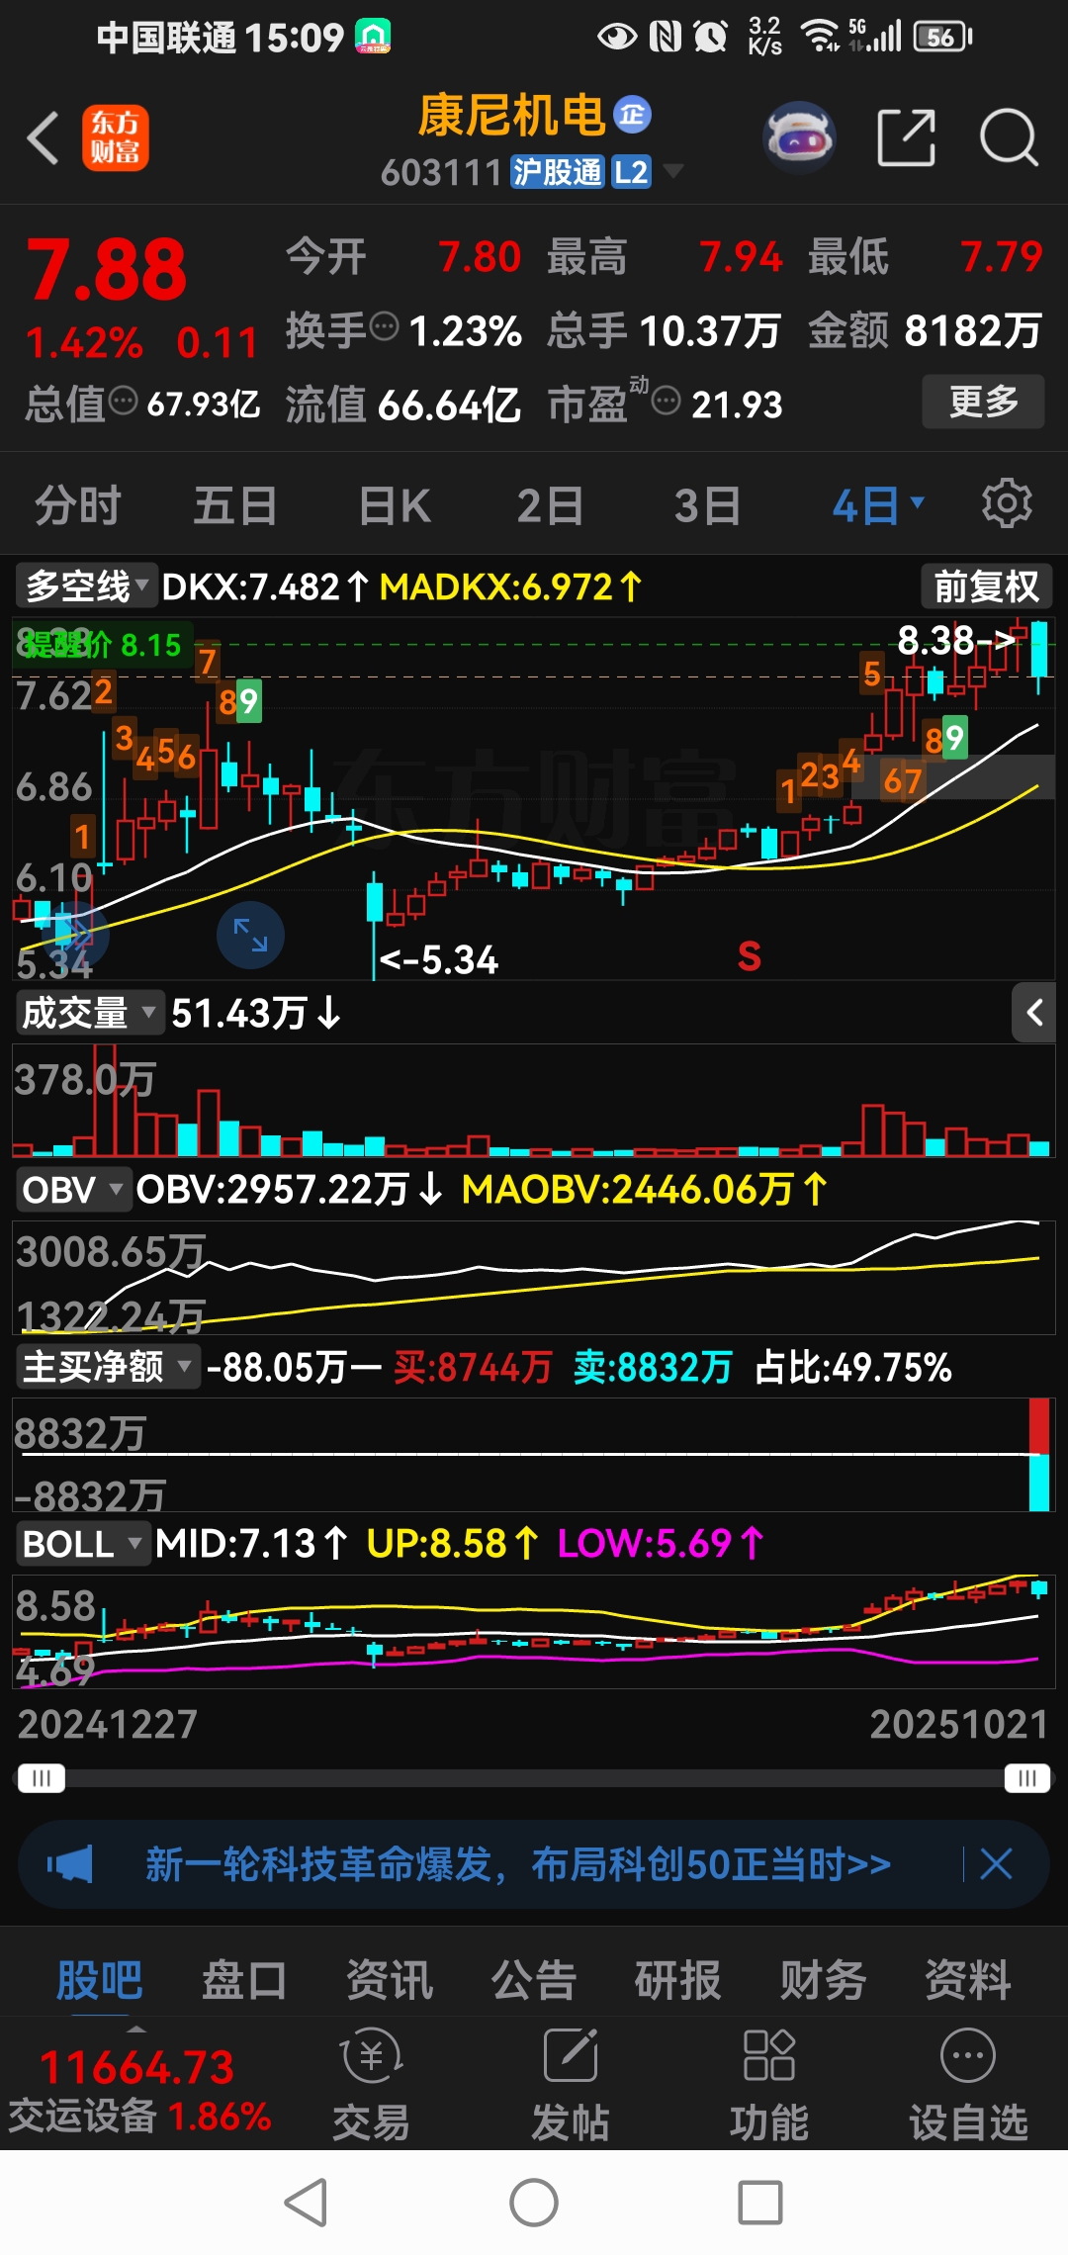
Task: Tap the 提醒价 8.15 alert label
Action: pyautogui.click(x=102, y=645)
